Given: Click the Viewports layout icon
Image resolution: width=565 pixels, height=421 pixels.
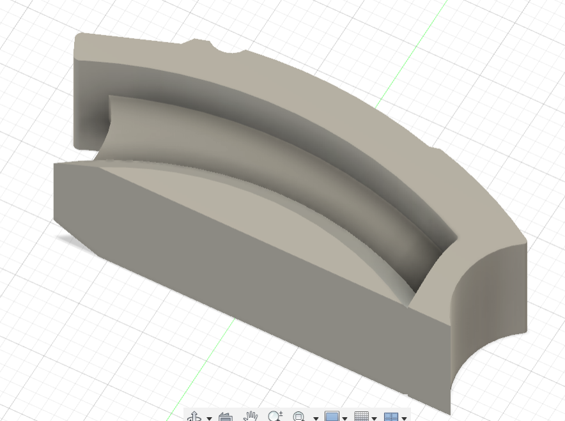Looking at the screenshot, I should (391, 417).
